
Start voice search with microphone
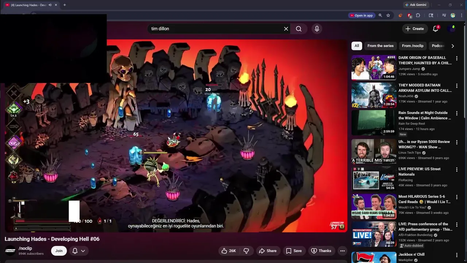point(317,29)
